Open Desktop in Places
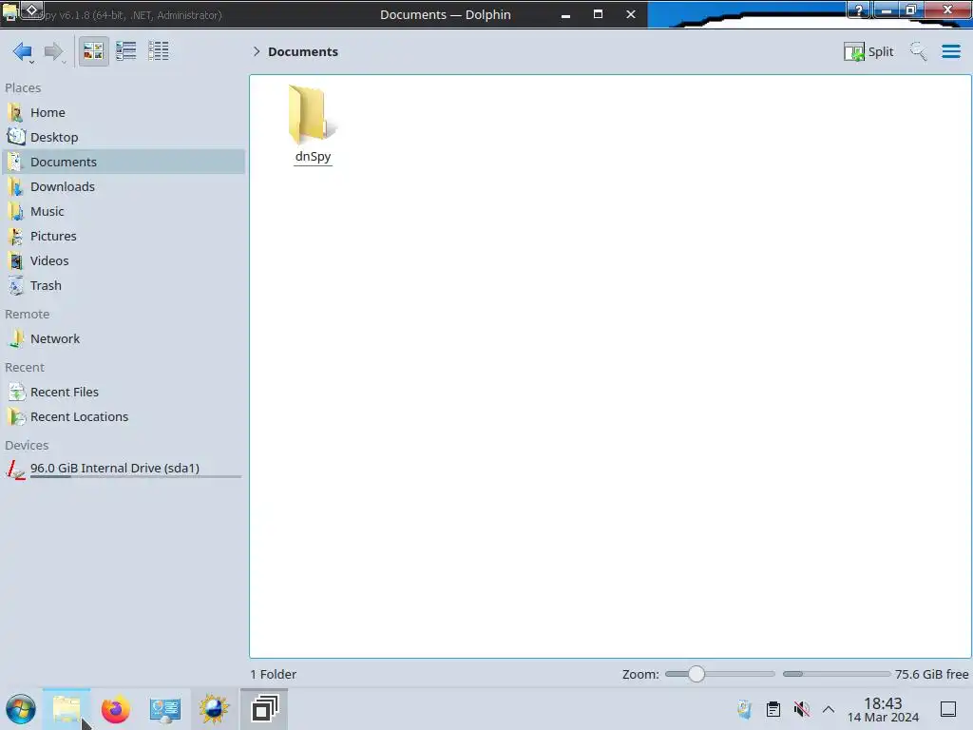Image resolution: width=973 pixels, height=730 pixels. click(x=123, y=137)
